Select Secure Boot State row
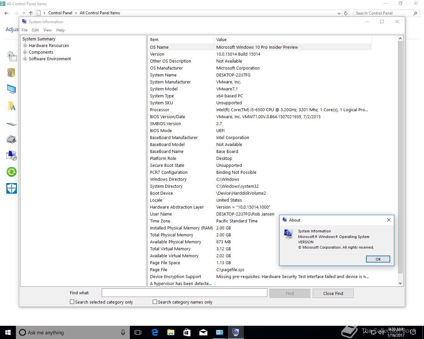 click(260, 165)
